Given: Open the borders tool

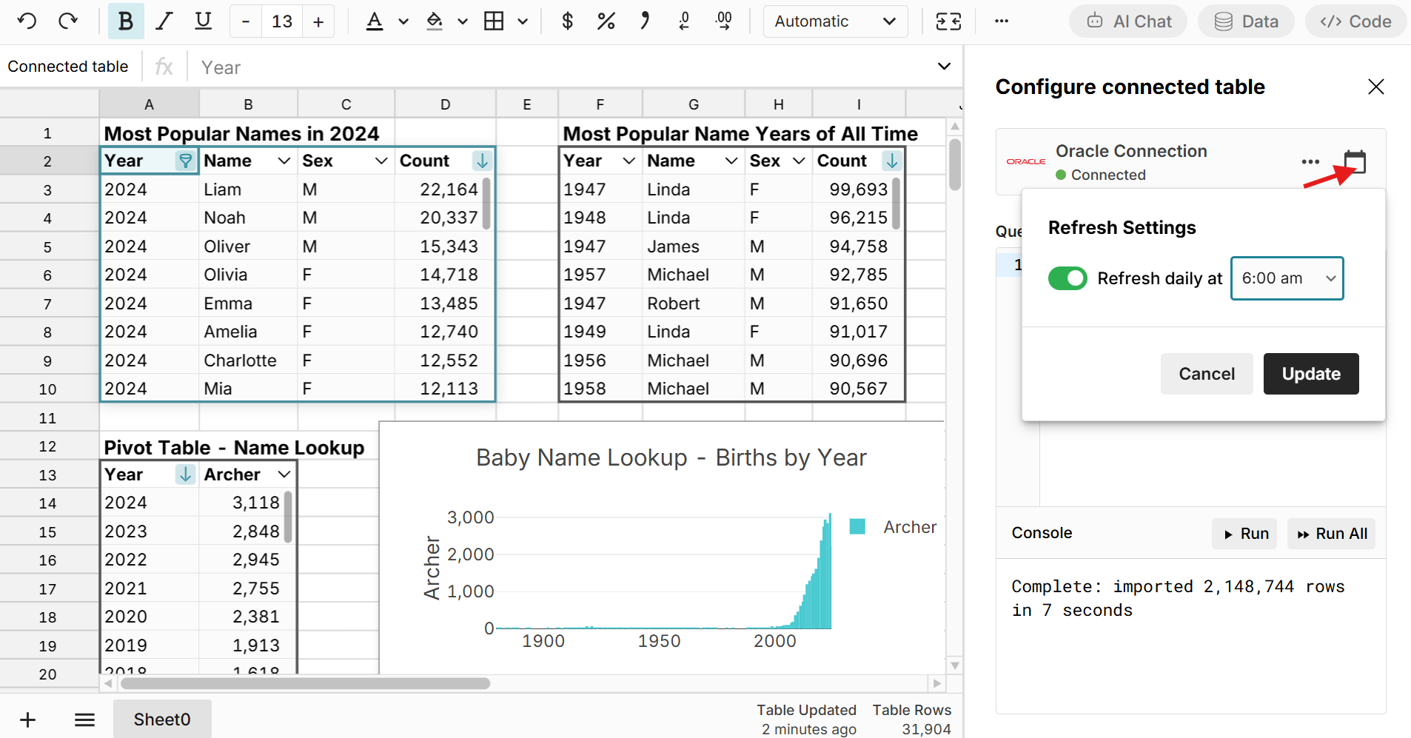Looking at the screenshot, I should point(494,21).
